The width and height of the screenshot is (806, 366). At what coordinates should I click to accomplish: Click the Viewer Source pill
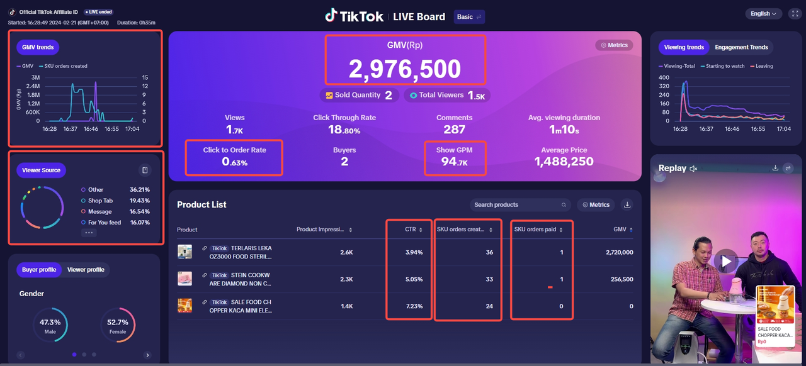pyautogui.click(x=41, y=170)
